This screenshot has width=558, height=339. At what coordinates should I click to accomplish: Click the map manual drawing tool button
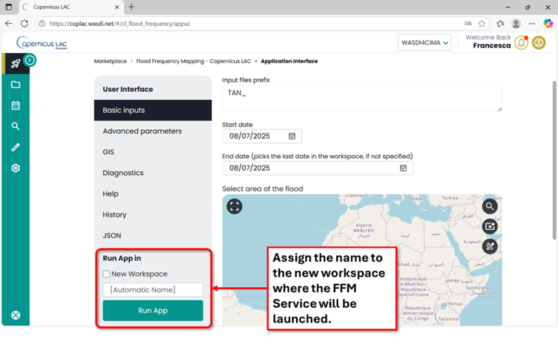tap(490, 246)
